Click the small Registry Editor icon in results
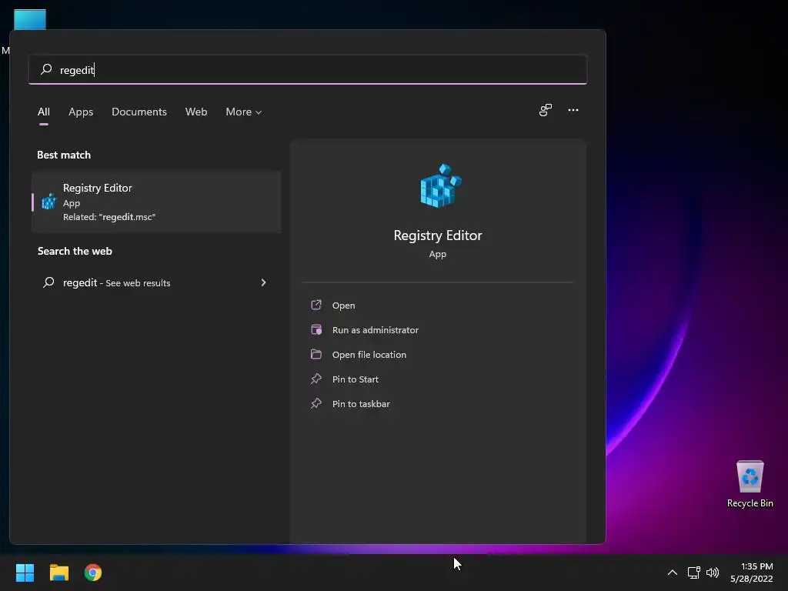The width and height of the screenshot is (788, 591). [48, 202]
